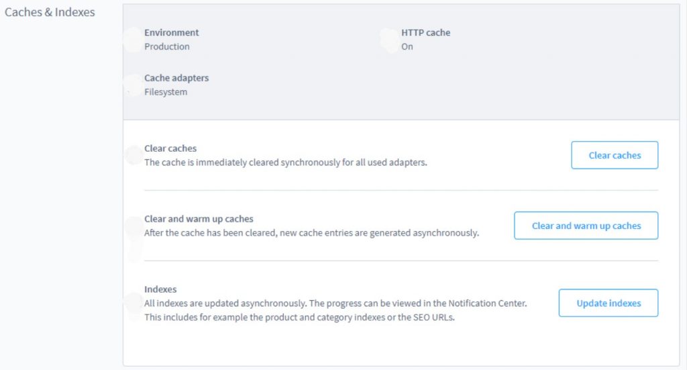This screenshot has width=687, height=370.
Task: Click the bold Indexes row title
Action: pyautogui.click(x=160, y=289)
